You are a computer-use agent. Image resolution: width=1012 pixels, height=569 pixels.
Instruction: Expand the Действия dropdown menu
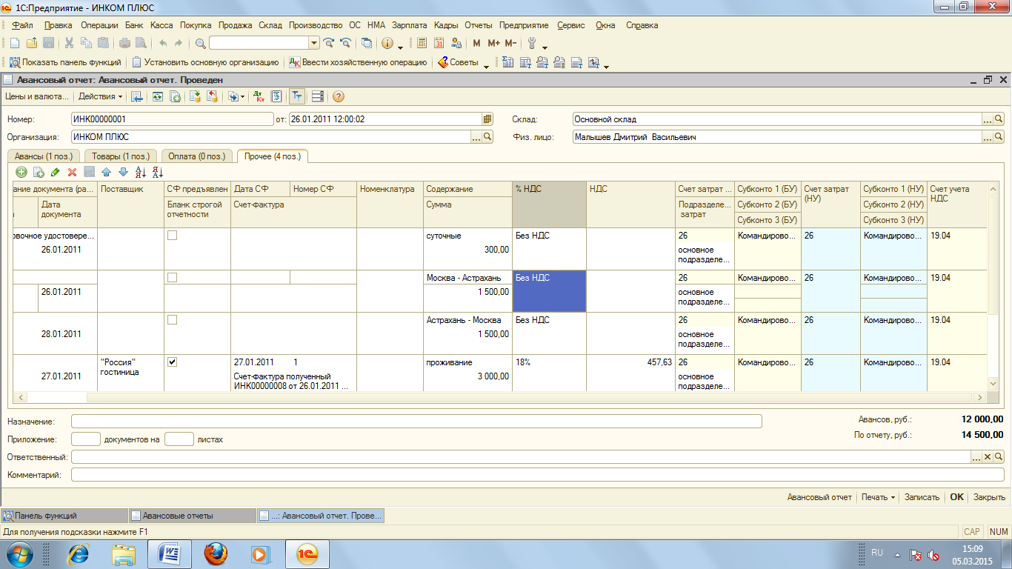[100, 96]
